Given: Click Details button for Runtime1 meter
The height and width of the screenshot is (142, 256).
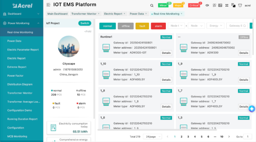Looking at the screenshot, I should pyautogui.click(x=166, y=53).
